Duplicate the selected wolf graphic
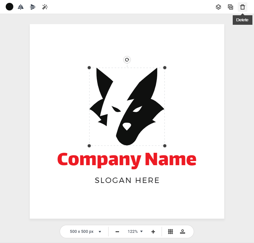The width and height of the screenshot is (254, 243). pyautogui.click(x=231, y=7)
